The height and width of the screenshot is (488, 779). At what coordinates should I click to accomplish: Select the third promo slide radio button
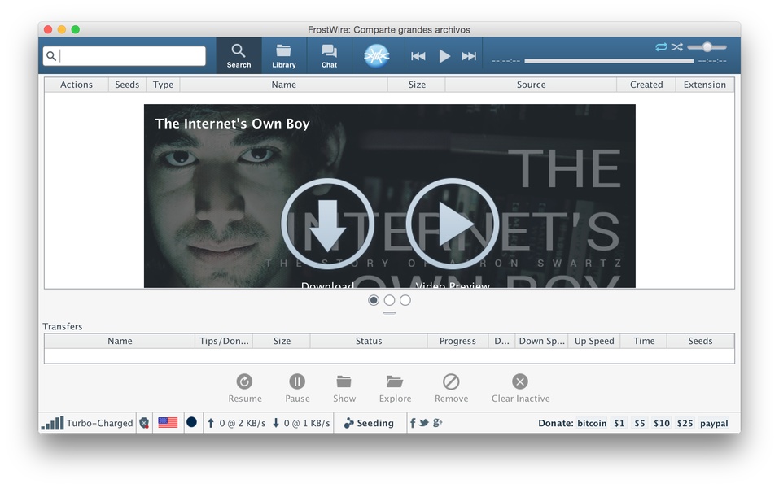405,300
